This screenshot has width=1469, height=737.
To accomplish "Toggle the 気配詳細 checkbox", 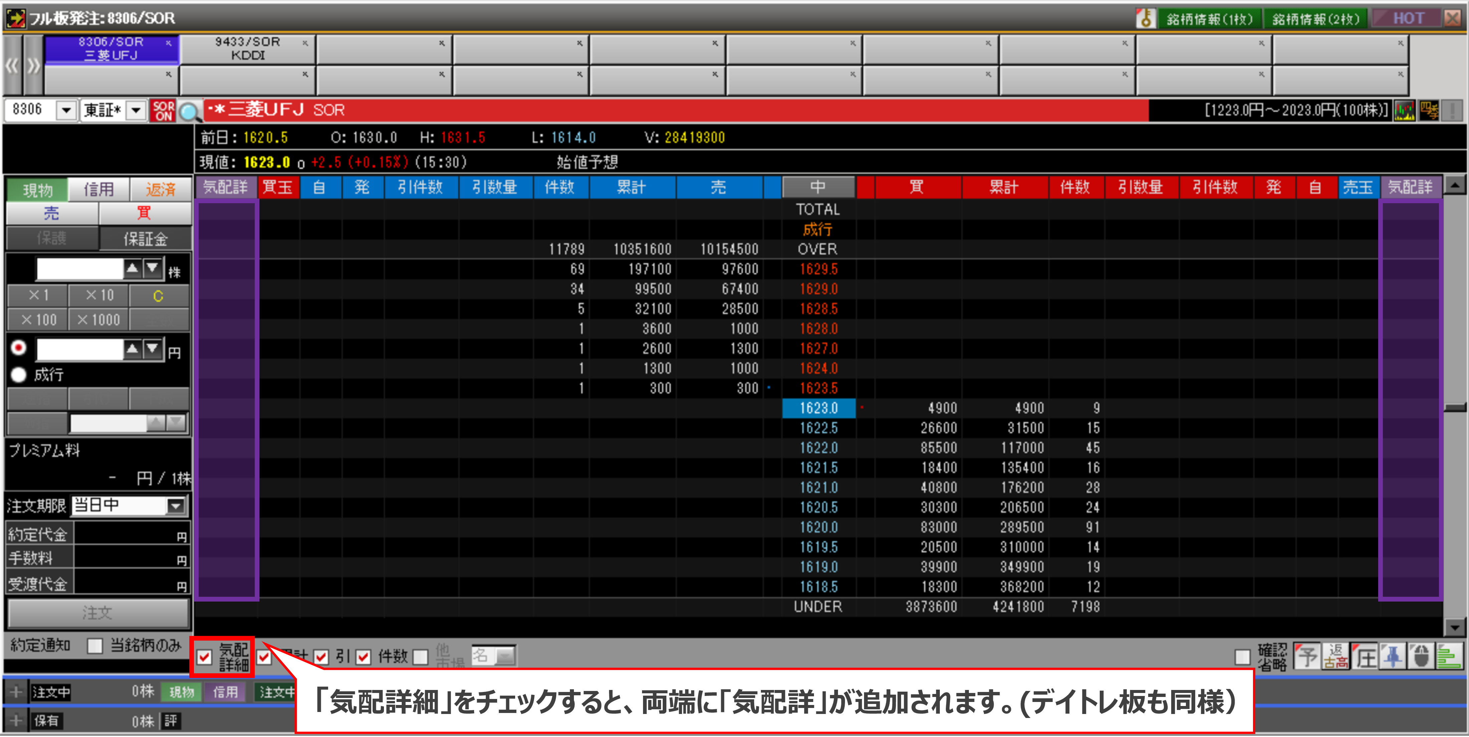I will (204, 658).
